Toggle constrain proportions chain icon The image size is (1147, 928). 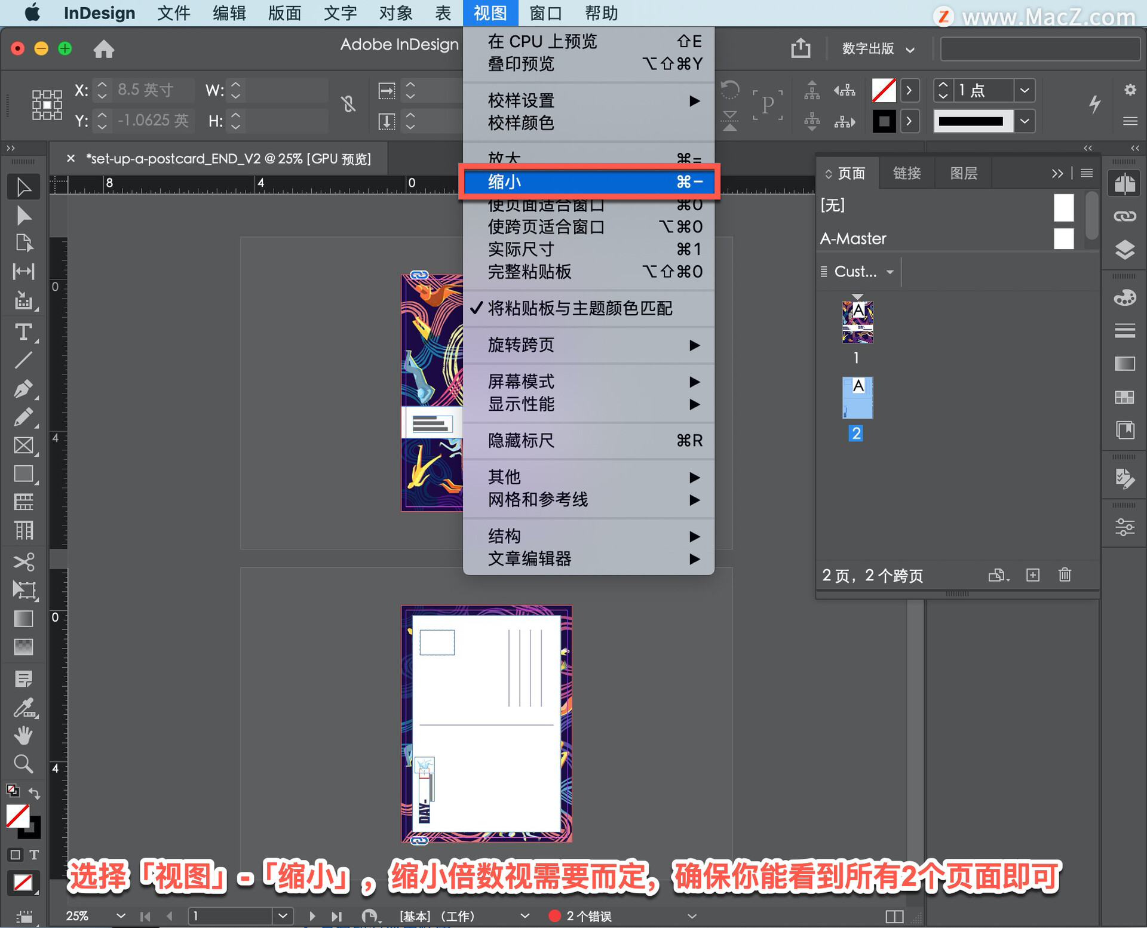click(349, 104)
